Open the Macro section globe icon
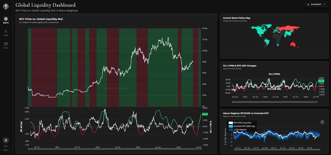331x155 pixels. (x=6, y=19)
